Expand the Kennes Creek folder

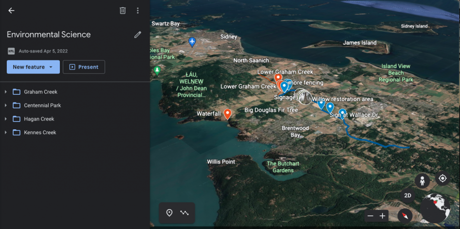[6, 133]
